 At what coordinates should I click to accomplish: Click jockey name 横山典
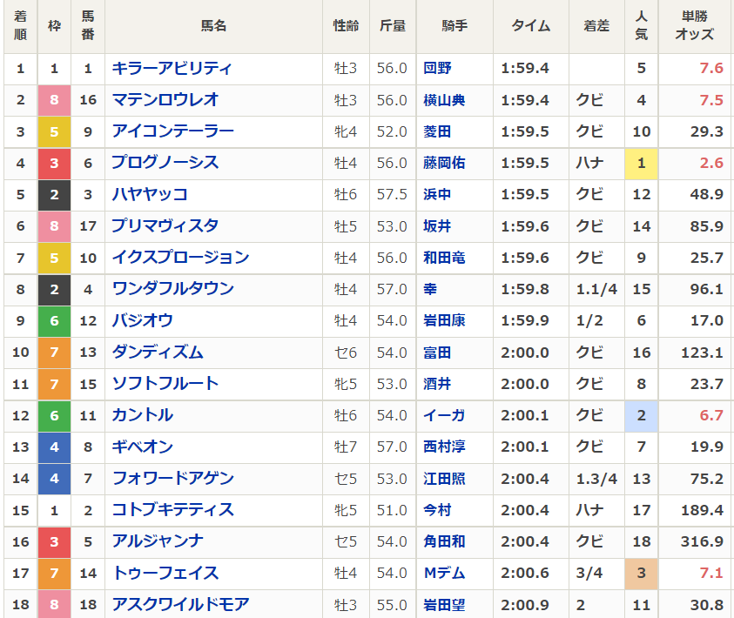point(444,99)
